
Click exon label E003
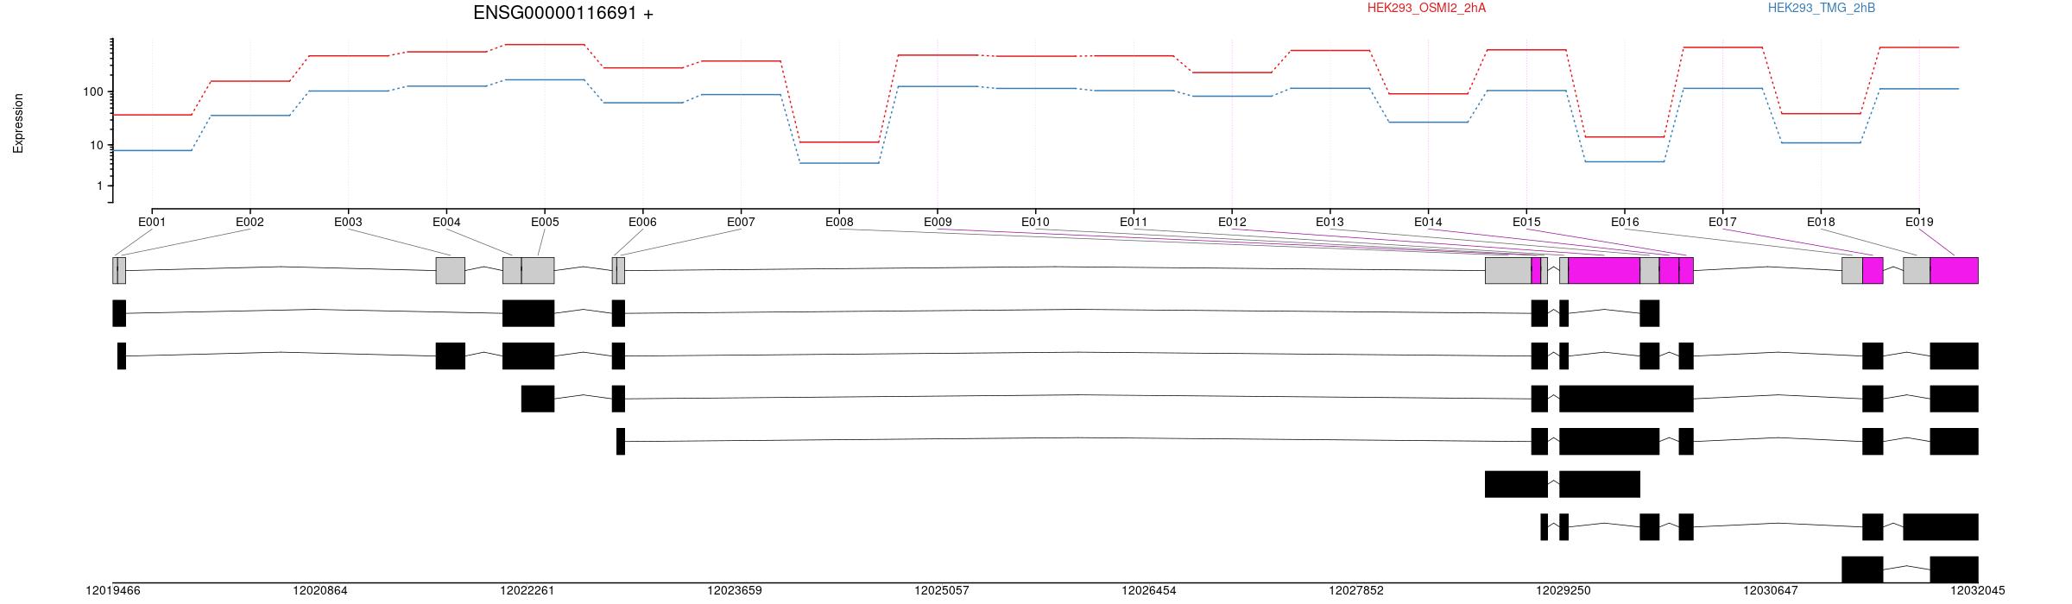(348, 222)
